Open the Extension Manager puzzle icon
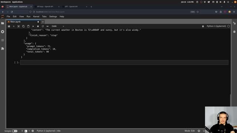This screenshot has height=133, width=237. click(x=3, y=48)
